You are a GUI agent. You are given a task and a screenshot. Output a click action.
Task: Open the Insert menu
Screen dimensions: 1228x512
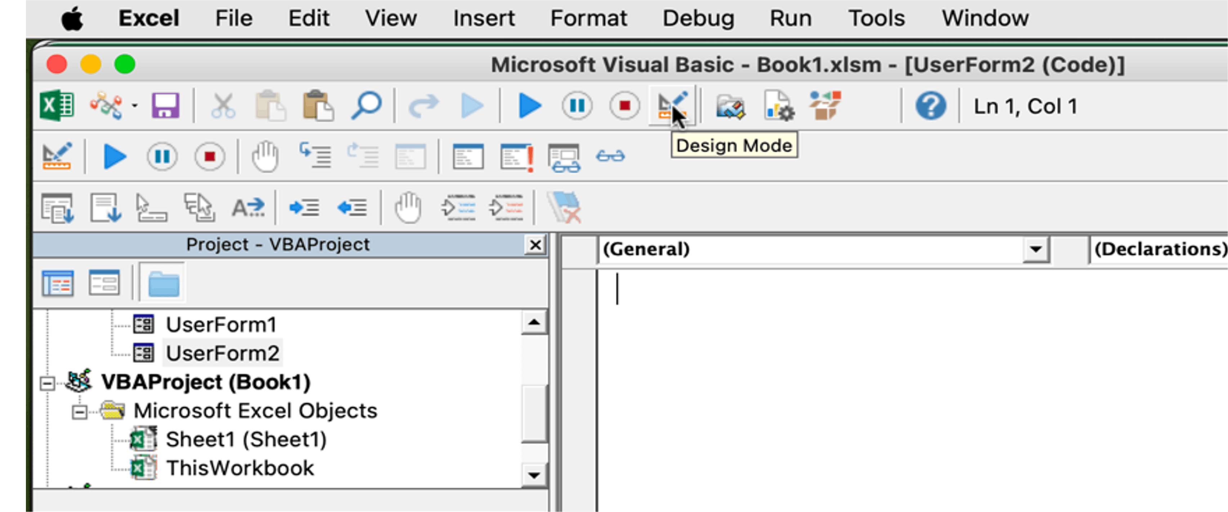click(483, 18)
